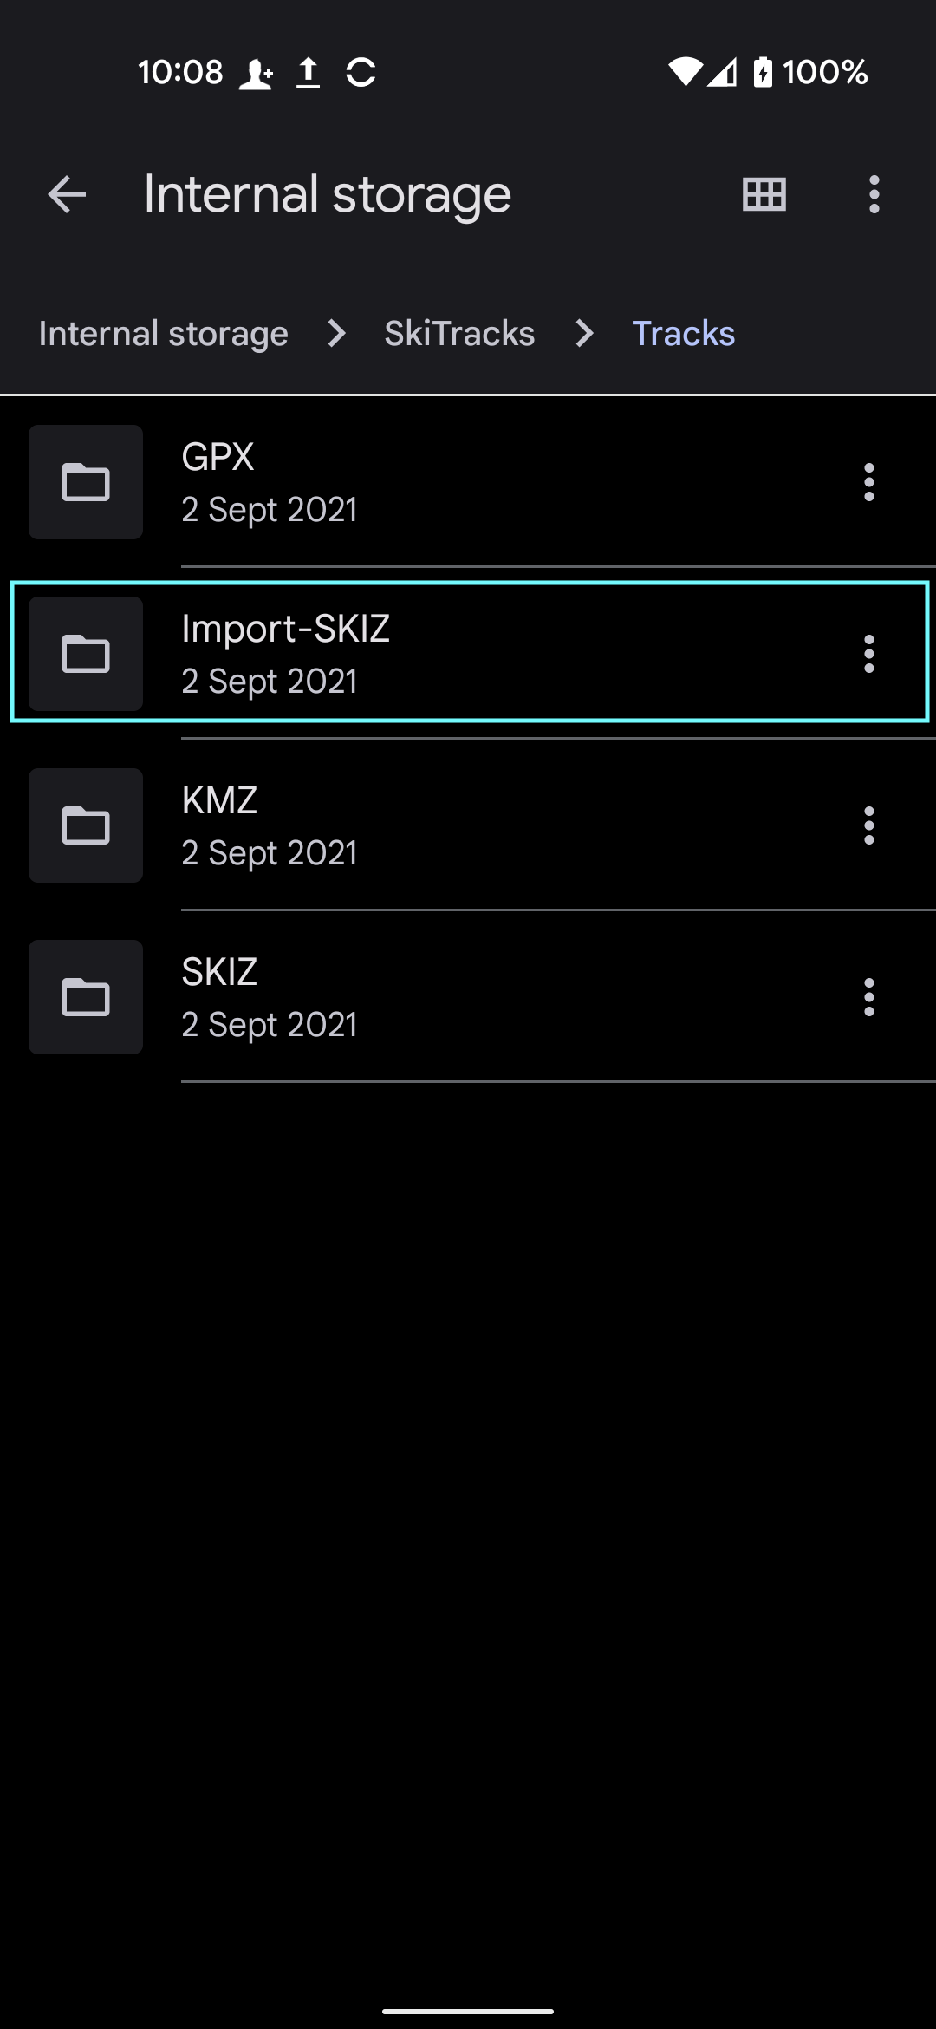The height and width of the screenshot is (2029, 936).
Task: Open more options for GPX folder
Action: (x=868, y=482)
